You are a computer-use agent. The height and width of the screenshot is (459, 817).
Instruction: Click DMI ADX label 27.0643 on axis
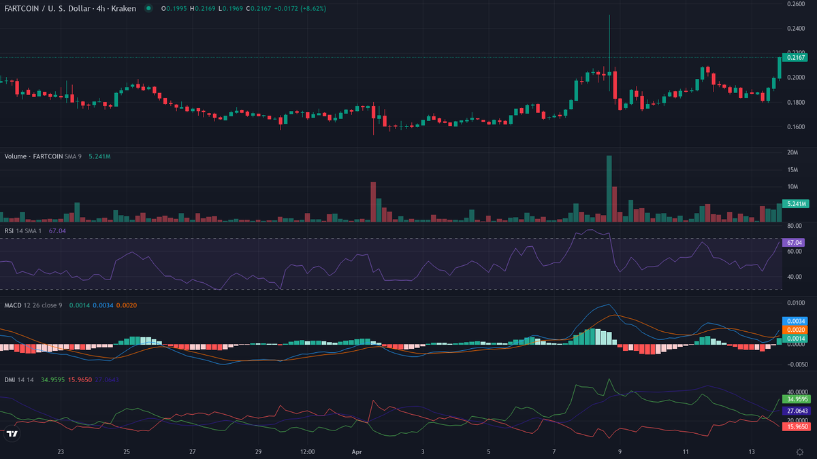tap(797, 411)
